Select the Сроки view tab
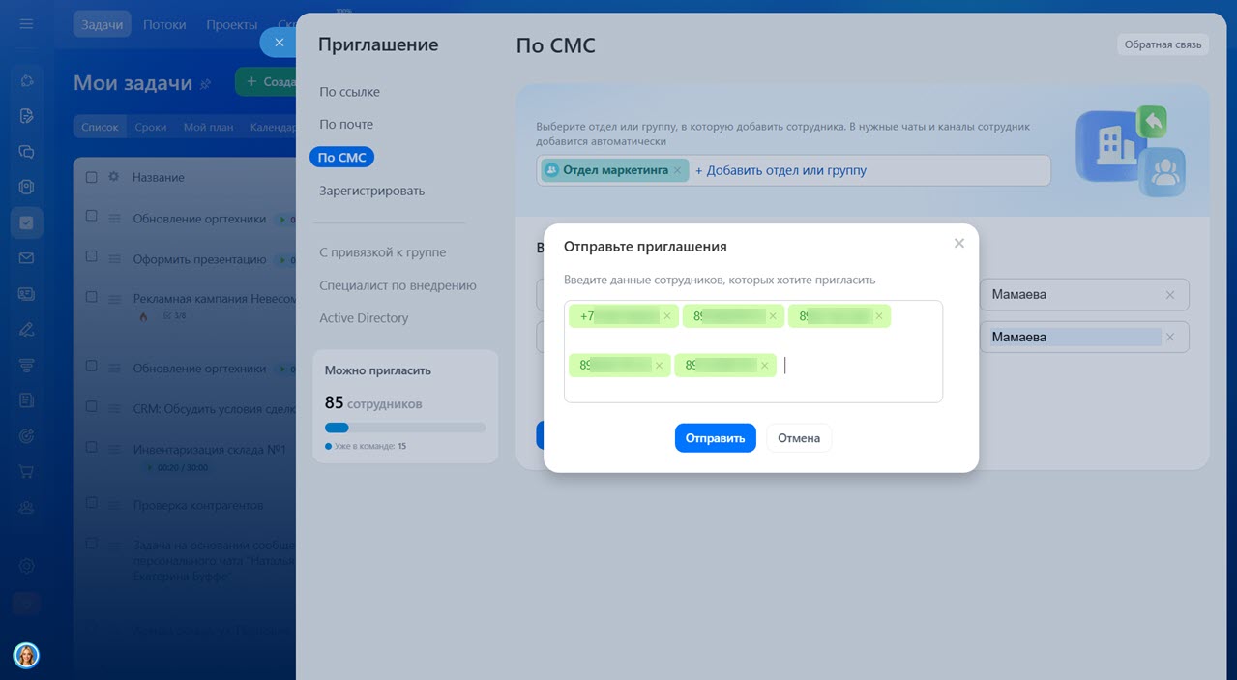The image size is (1237, 680). point(151,127)
